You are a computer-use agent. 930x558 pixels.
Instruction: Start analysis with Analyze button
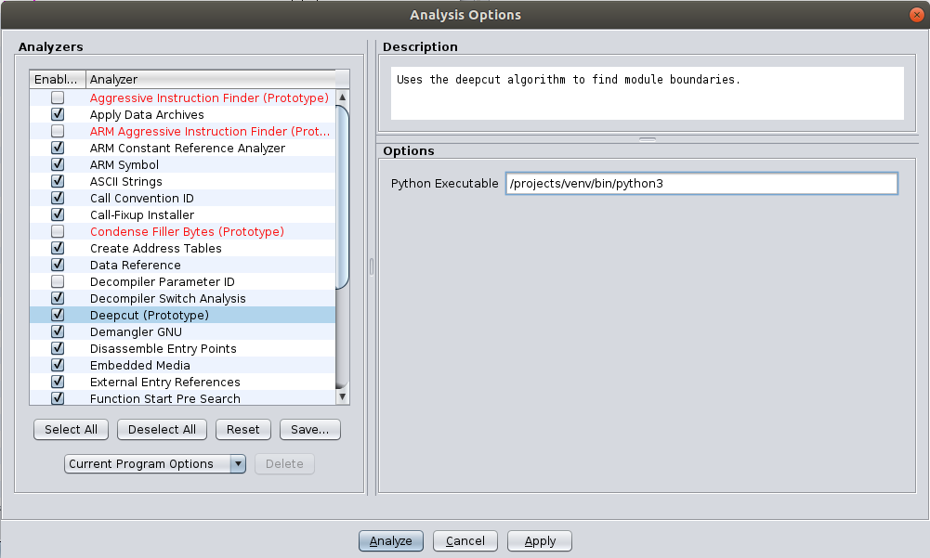[391, 540]
